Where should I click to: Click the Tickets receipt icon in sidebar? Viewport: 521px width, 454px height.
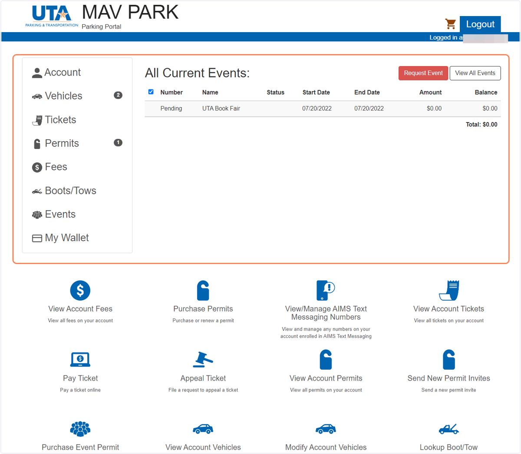[x=37, y=120]
